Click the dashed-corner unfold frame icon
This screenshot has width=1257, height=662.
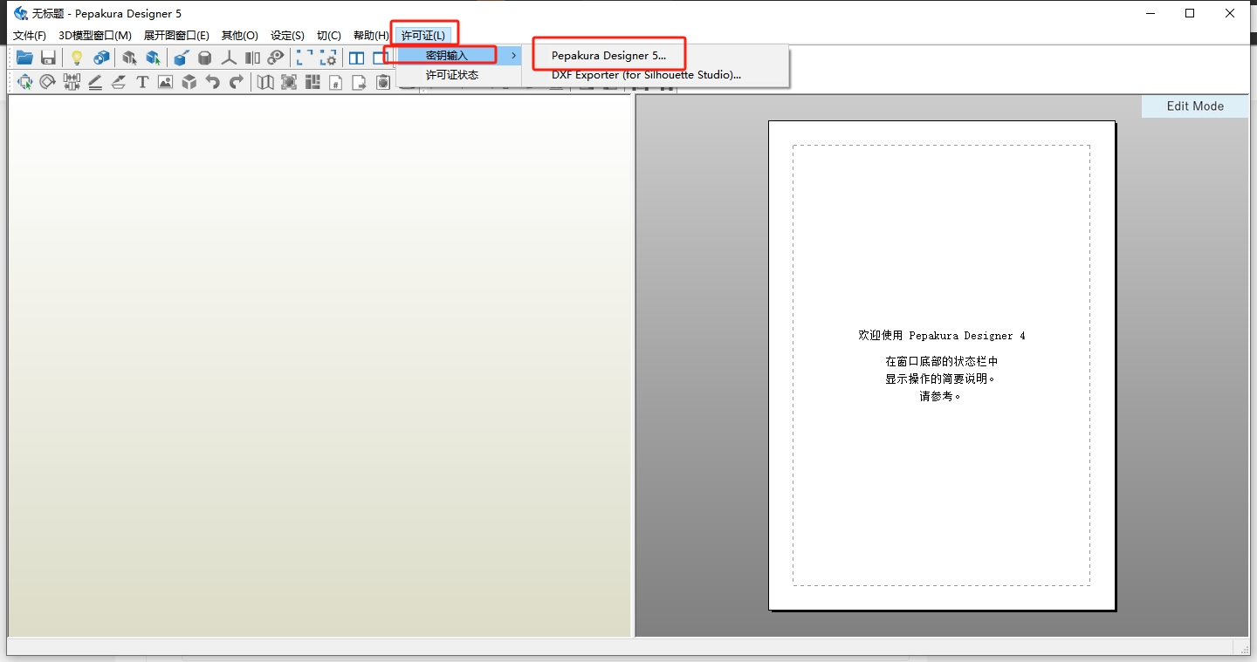(305, 58)
